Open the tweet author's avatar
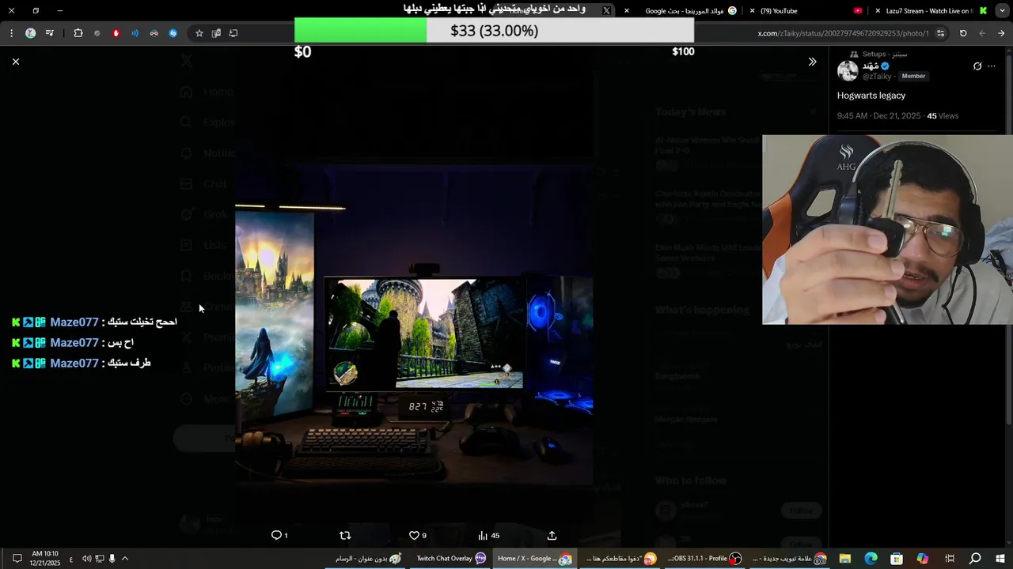The image size is (1013, 569). click(848, 70)
